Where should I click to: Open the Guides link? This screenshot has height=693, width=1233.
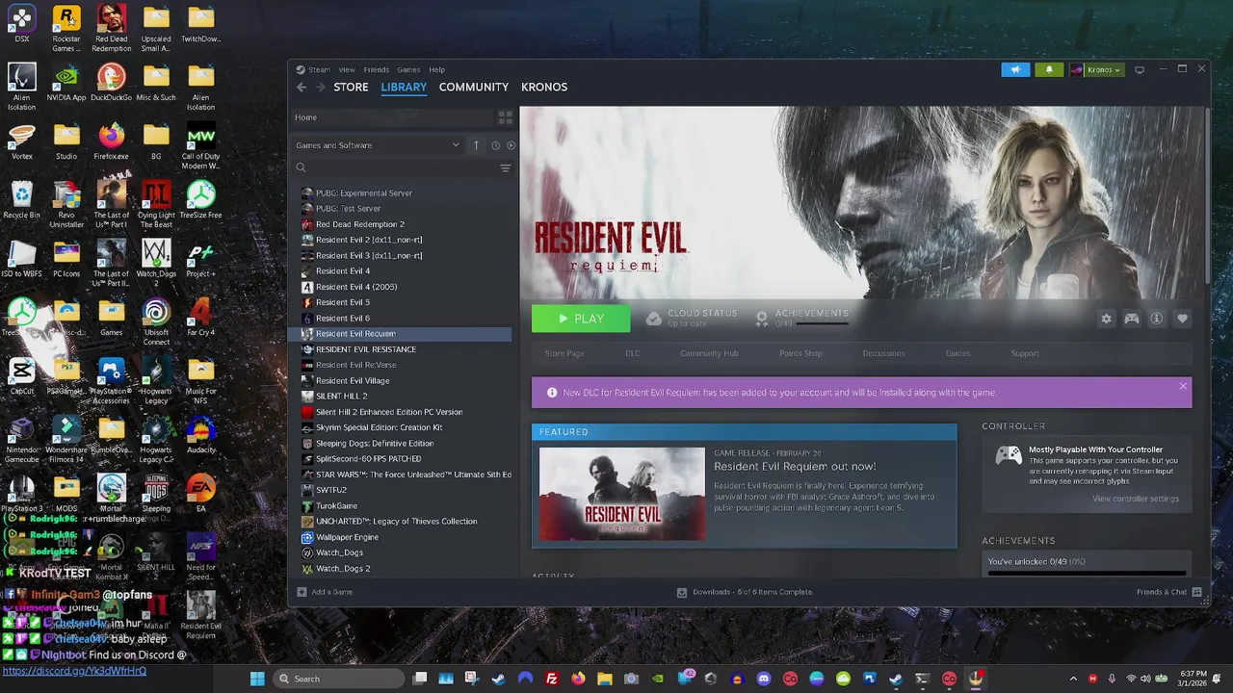coord(958,353)
